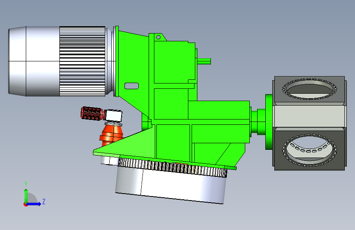
Task: Select the oblong slot in the green bracket
Action: 131,86
